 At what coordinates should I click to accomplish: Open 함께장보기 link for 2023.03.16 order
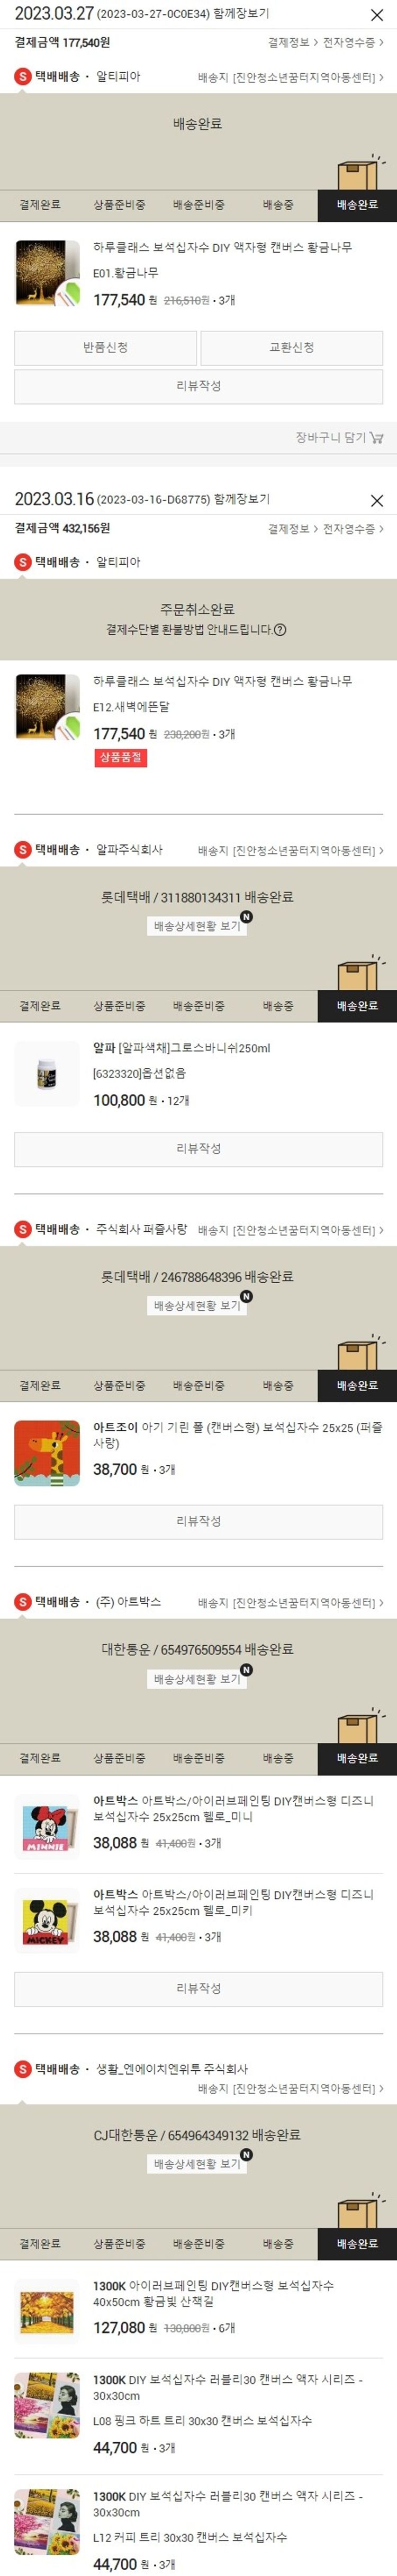pyautogui.click(x=241, y=499)
